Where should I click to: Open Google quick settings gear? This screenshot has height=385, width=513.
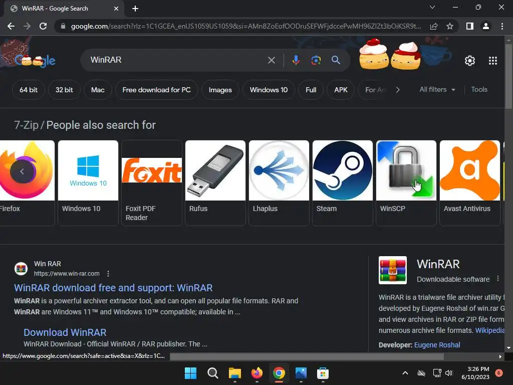tap(470, 61)
